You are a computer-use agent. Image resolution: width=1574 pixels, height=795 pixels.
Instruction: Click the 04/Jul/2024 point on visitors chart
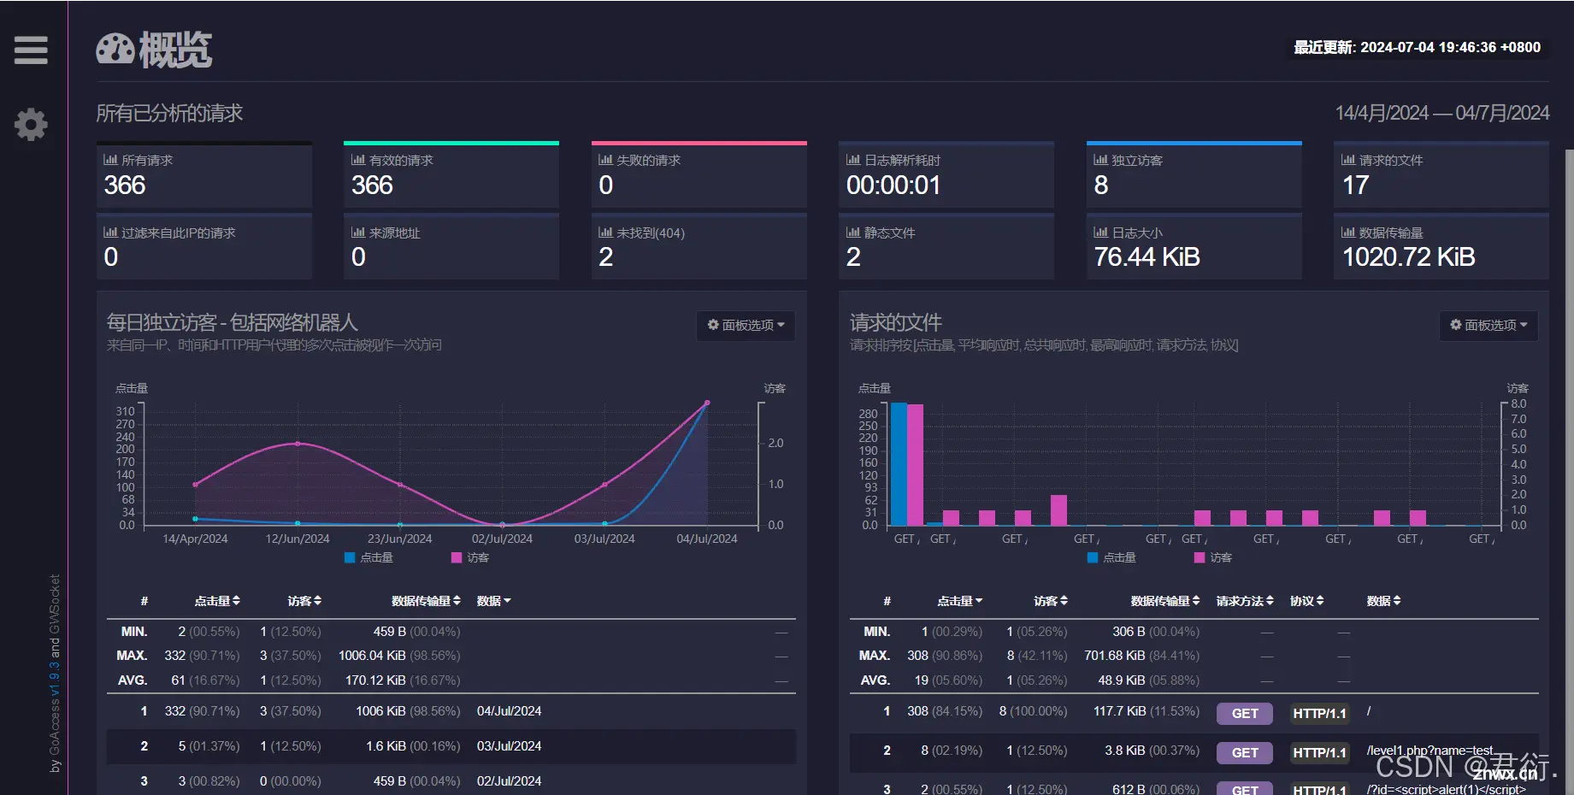tap(707, 403)
